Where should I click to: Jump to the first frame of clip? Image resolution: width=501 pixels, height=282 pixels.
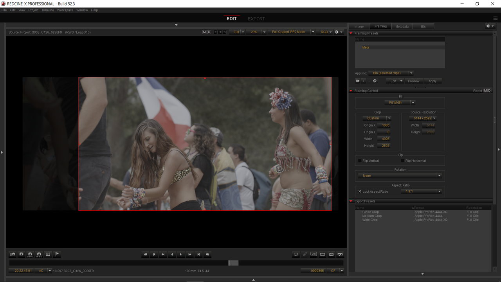[x=145, y=255]
